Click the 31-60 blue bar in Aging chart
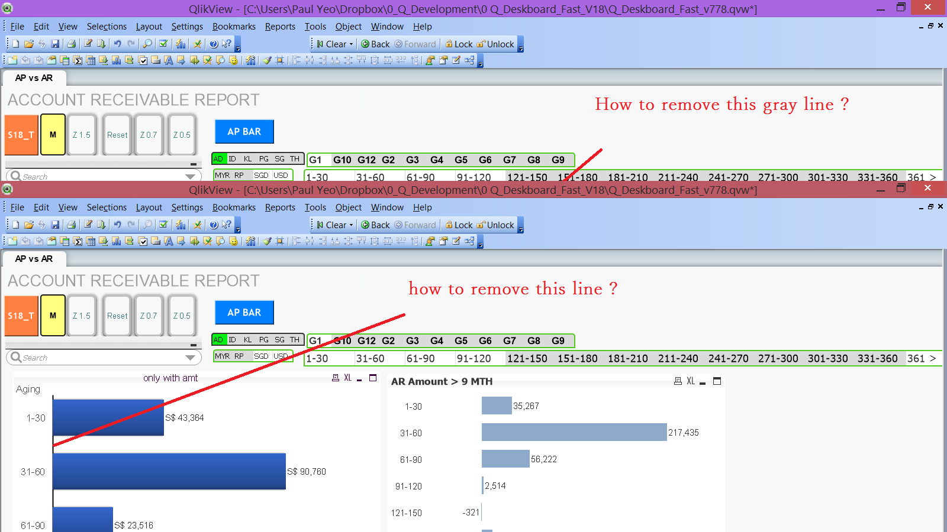The height and width of the screenshot is (532, 947). [x=169, y=472]
